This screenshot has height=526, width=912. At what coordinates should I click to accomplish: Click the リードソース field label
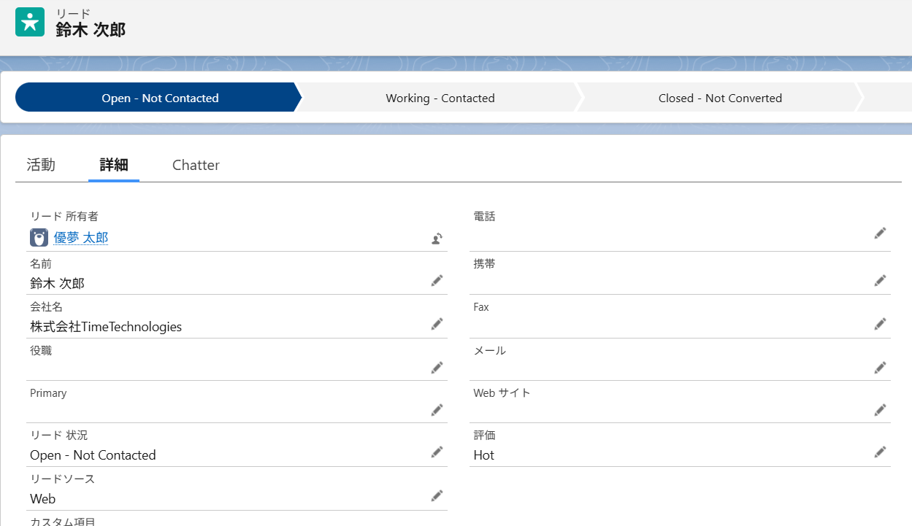[x=62, y=479]
